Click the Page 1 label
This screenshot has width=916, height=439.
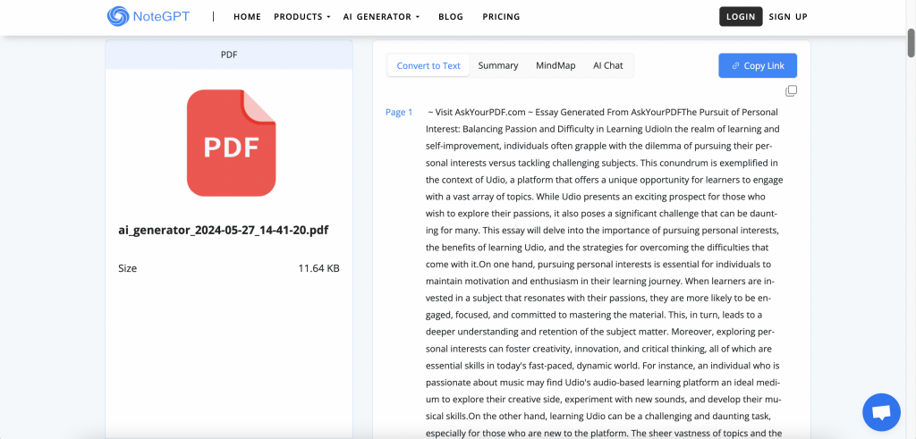(x=399, y=112)
